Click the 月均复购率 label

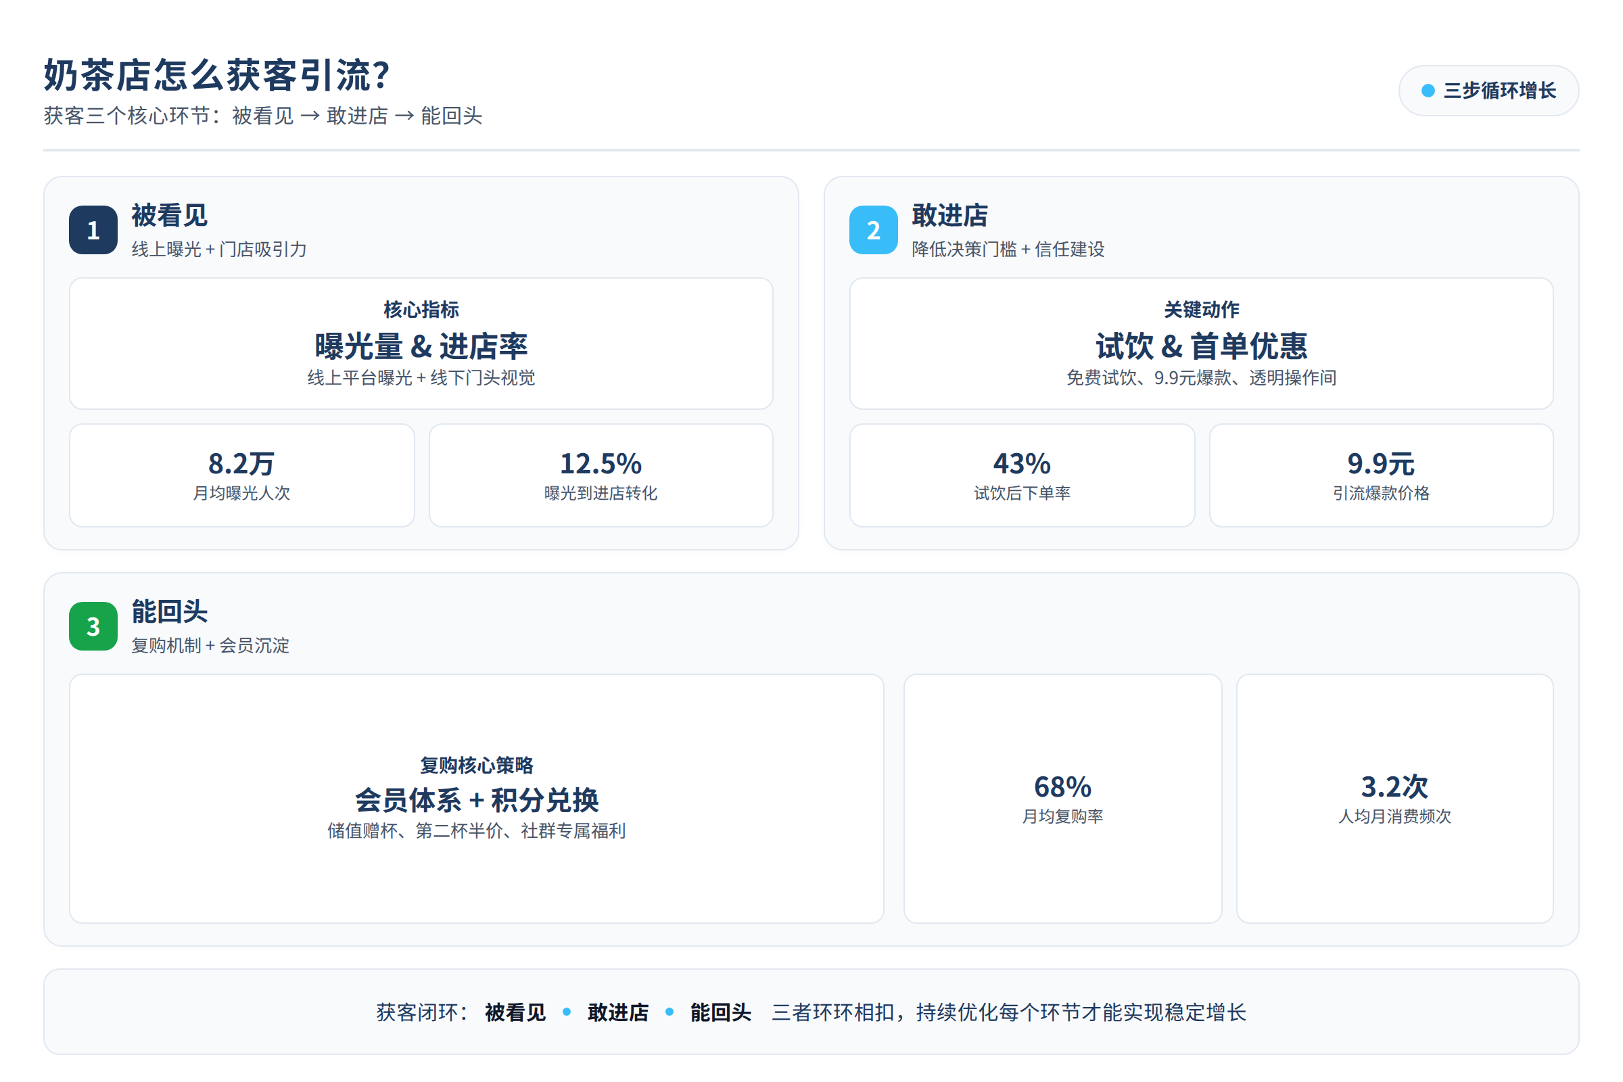(x=1062, y=816)
